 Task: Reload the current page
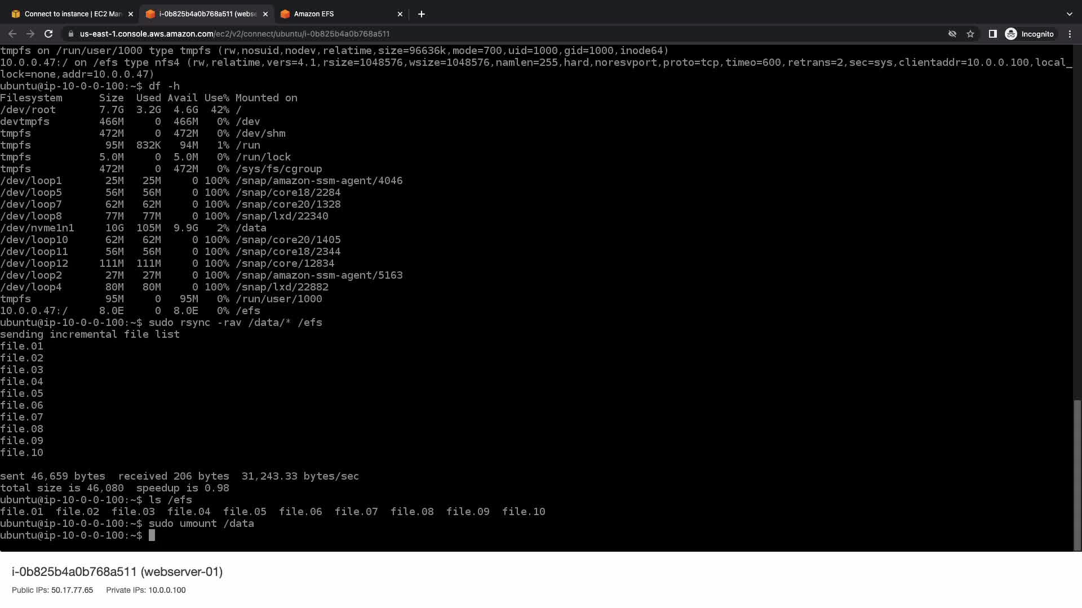click(x=48, y=34)
